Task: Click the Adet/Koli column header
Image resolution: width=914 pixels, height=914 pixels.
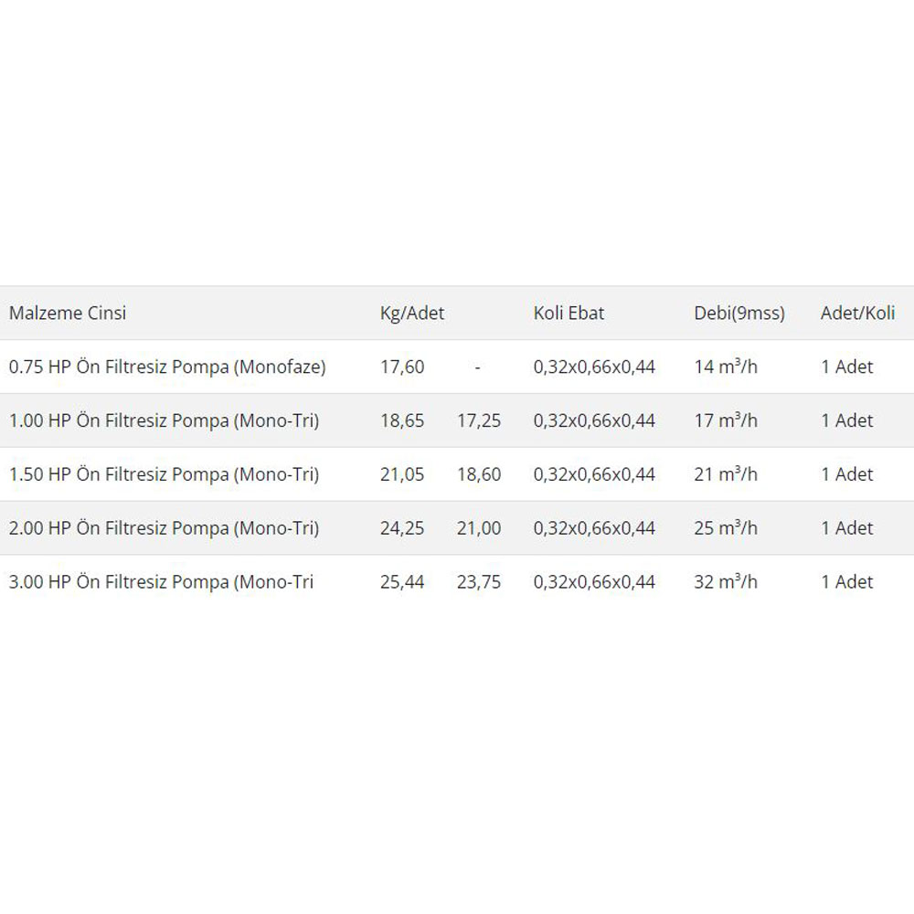Action: pos(857,313)
